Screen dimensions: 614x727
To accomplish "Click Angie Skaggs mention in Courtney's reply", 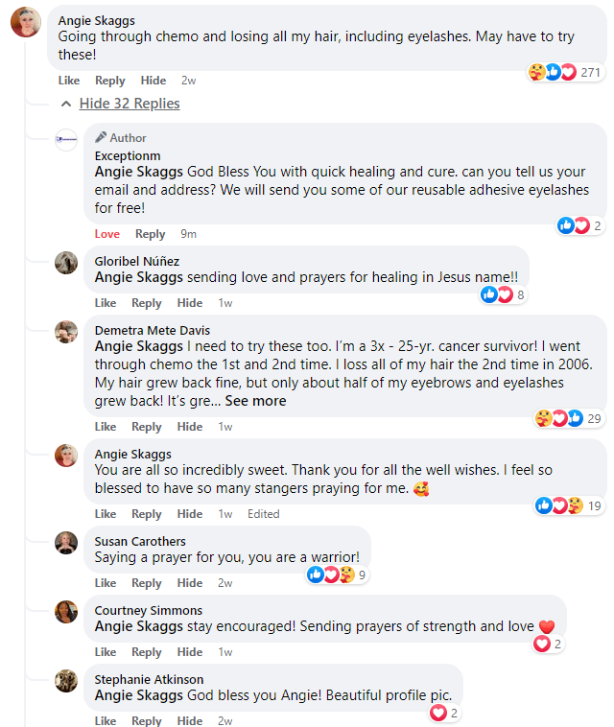I will (x=139, y=626).
